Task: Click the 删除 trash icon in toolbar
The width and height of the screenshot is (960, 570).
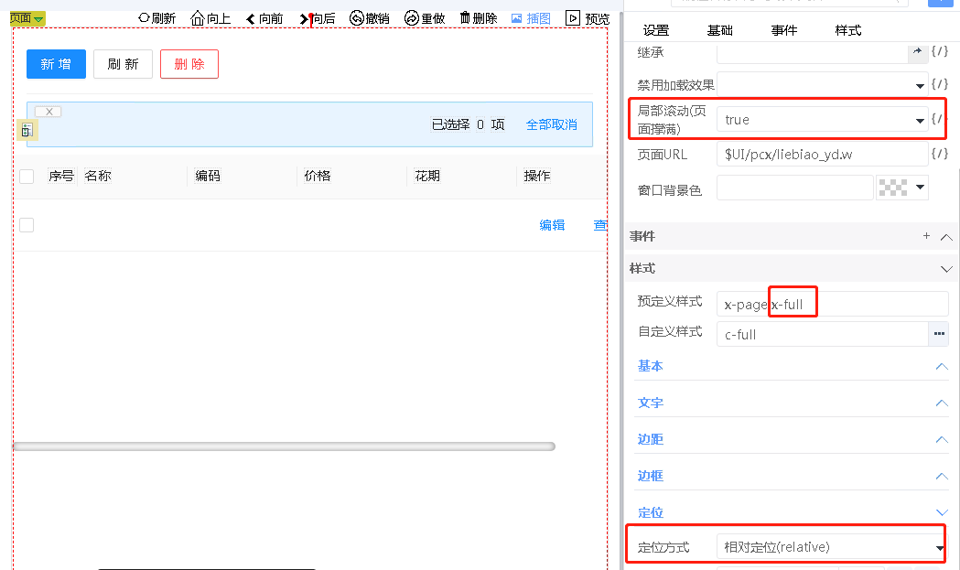Action: click(x=465, y=18)
